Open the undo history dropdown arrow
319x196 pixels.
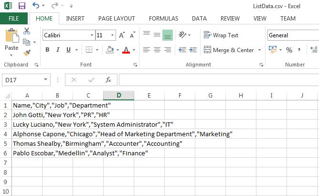point(43,6)
